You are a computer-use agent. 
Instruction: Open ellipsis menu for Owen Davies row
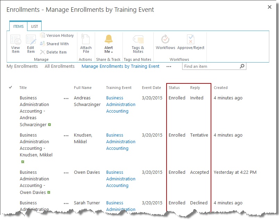tap(66, 173)
